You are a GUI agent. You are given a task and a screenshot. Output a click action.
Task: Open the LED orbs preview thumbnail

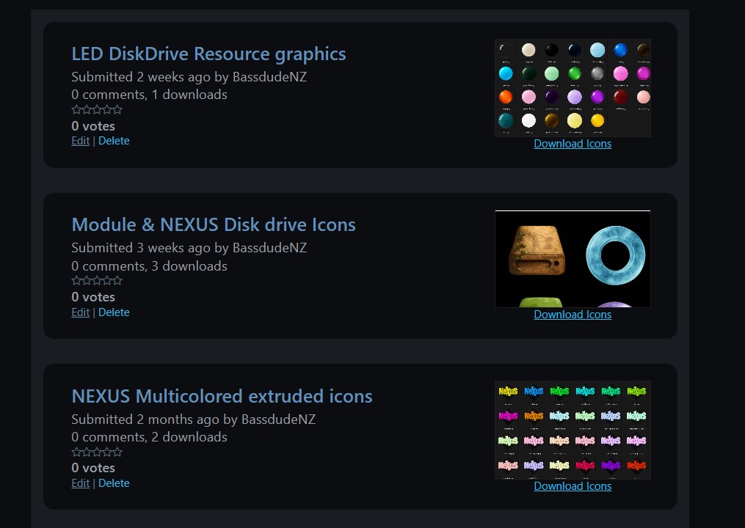[573, 88]
